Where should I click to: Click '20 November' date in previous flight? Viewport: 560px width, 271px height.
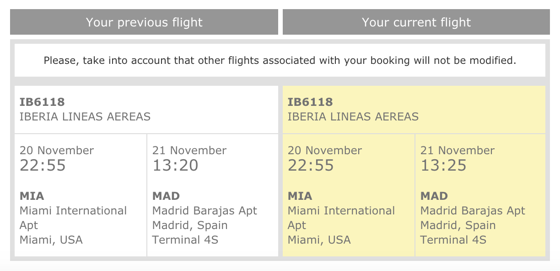click(57, 151)
